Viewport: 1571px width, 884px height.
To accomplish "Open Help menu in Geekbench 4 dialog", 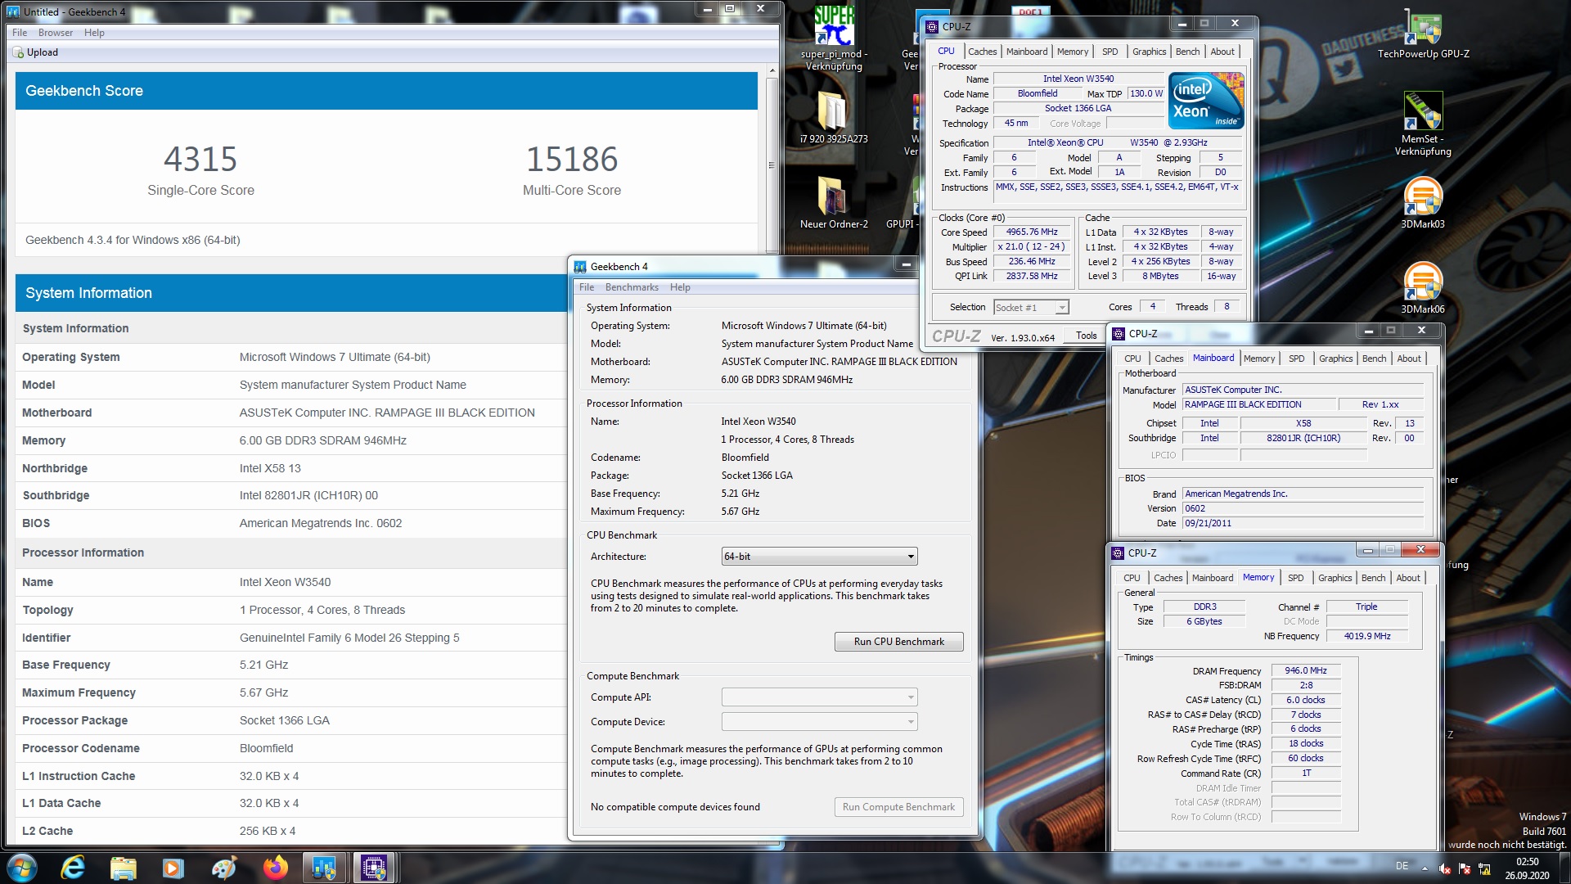I will pyautogui.click(x=680, y=287).
